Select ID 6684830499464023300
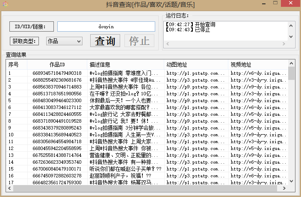Screen dimensions: 301x197 click(57, 100)
